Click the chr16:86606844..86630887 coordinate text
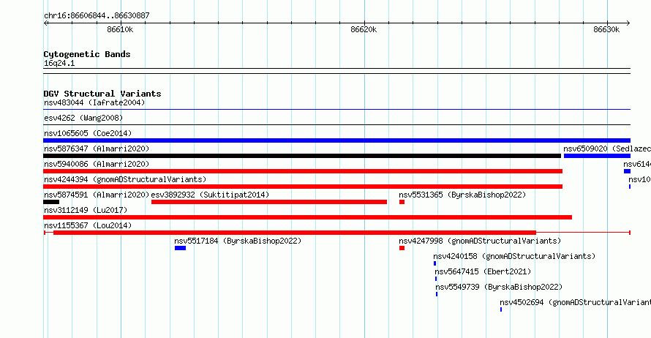The width and height of the screenshot is (651, 338). click(x=97, y=15)
